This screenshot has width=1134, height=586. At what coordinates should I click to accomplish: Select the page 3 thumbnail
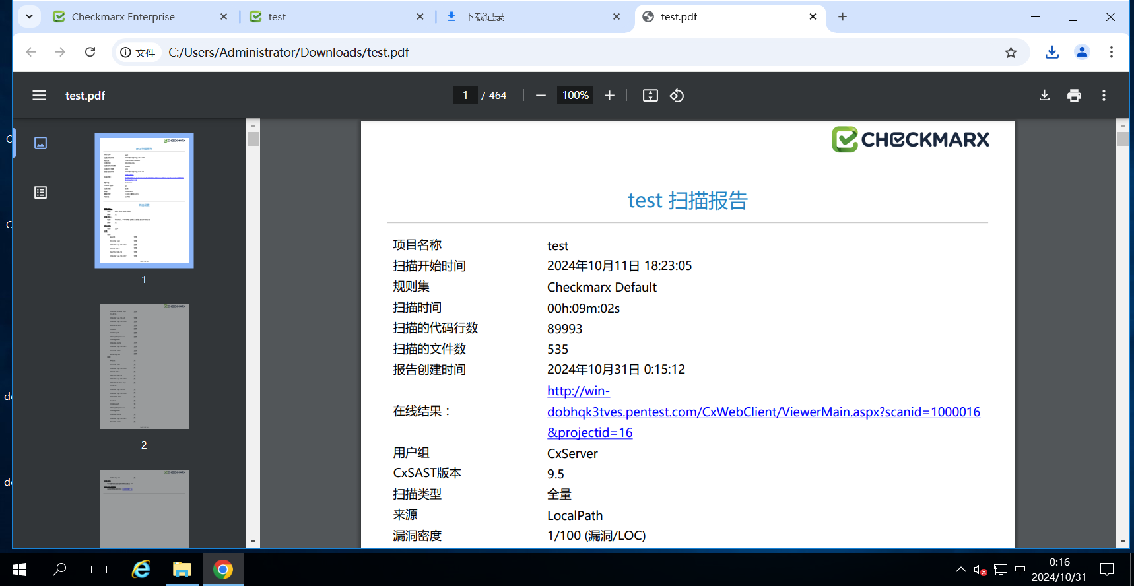(x=144, y=509)
